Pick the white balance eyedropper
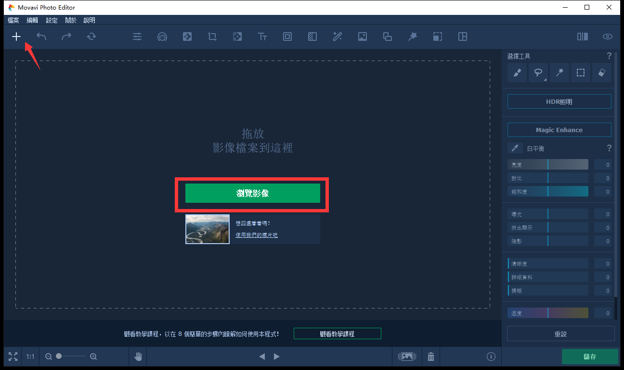This screenshot has height=370, width=624. tap(515, 148)
